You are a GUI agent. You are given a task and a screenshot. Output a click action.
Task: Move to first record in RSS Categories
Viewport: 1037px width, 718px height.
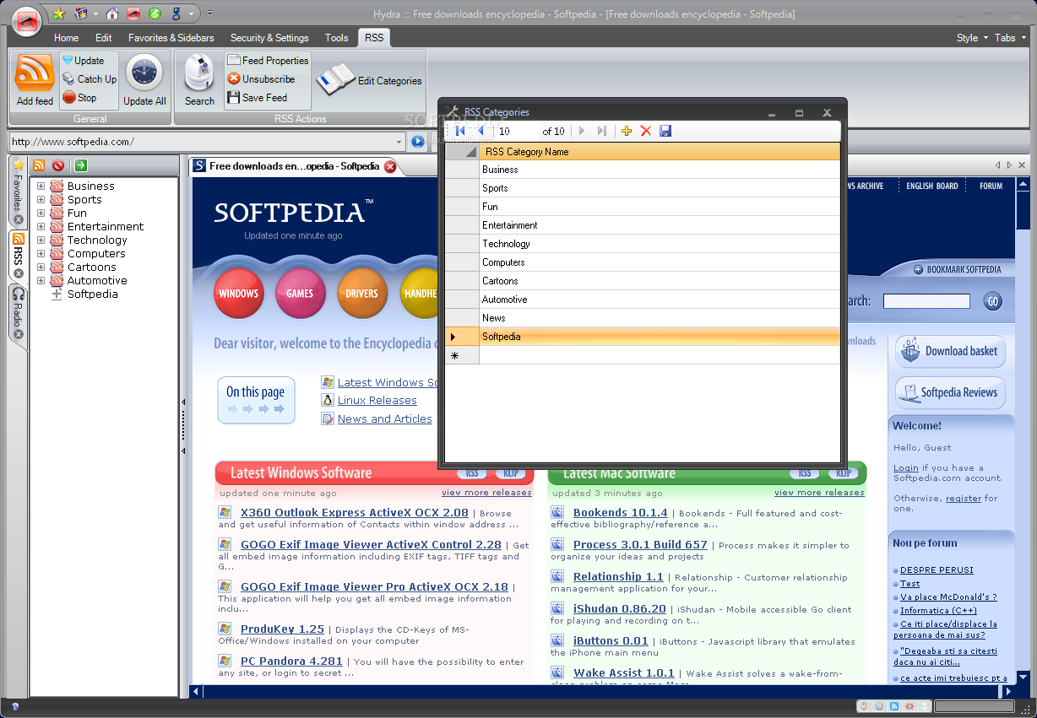point(459,131)
